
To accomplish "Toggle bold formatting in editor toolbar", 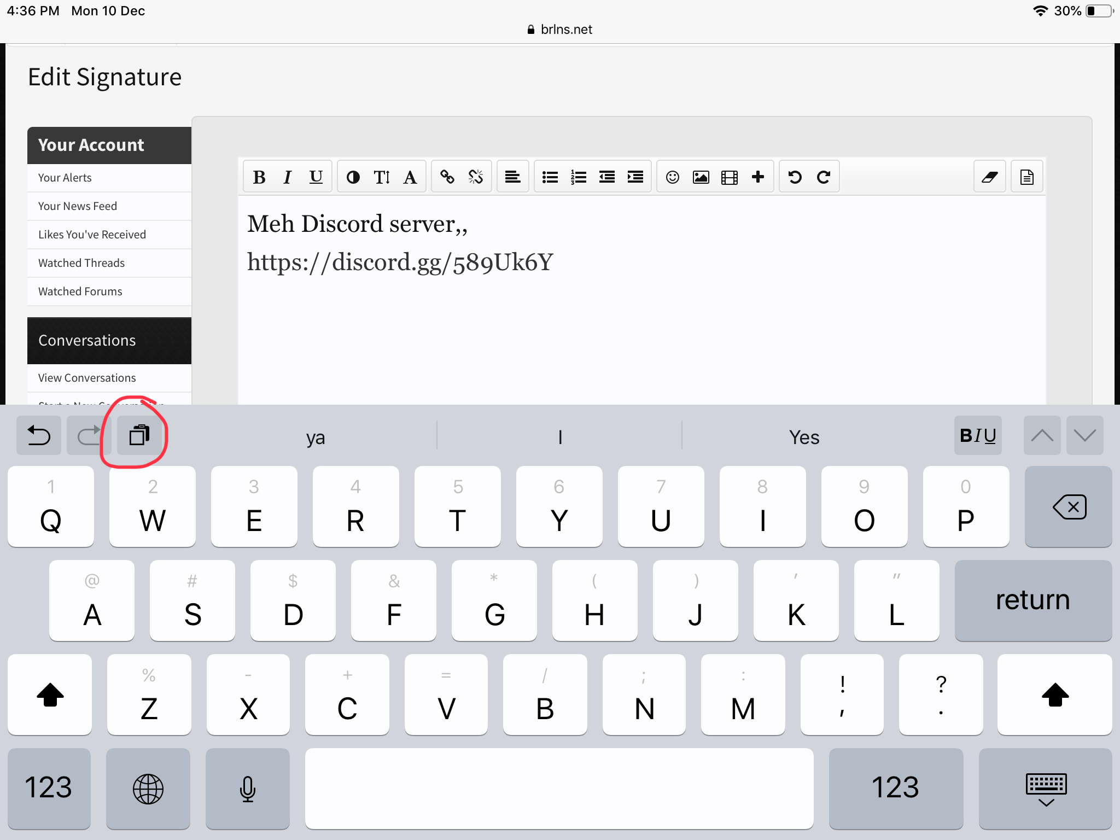I will 259,177.
